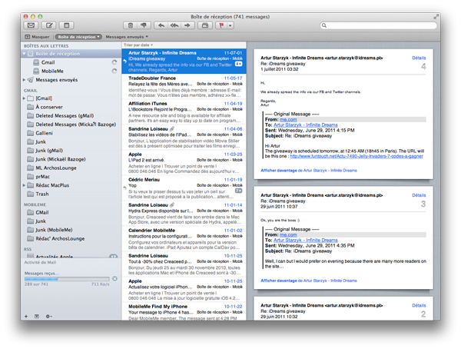The width and height of the screenshot is (461, 349).
Task: Open the Trier par date sort menu
Action: click(138, 45)
